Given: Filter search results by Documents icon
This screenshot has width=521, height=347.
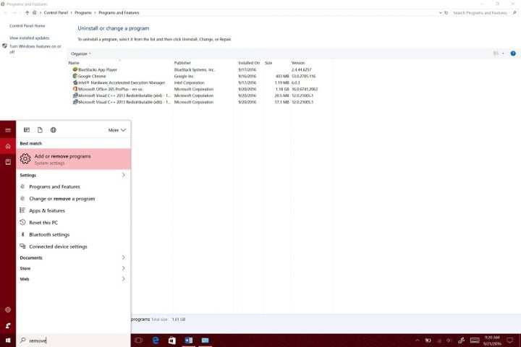Looking at the screenshot, I should [x=40, y=130].
